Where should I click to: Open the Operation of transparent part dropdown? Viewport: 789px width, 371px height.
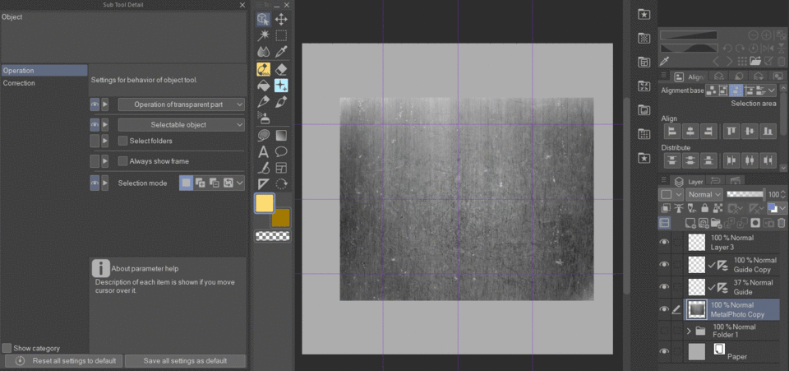pos(181,104)
